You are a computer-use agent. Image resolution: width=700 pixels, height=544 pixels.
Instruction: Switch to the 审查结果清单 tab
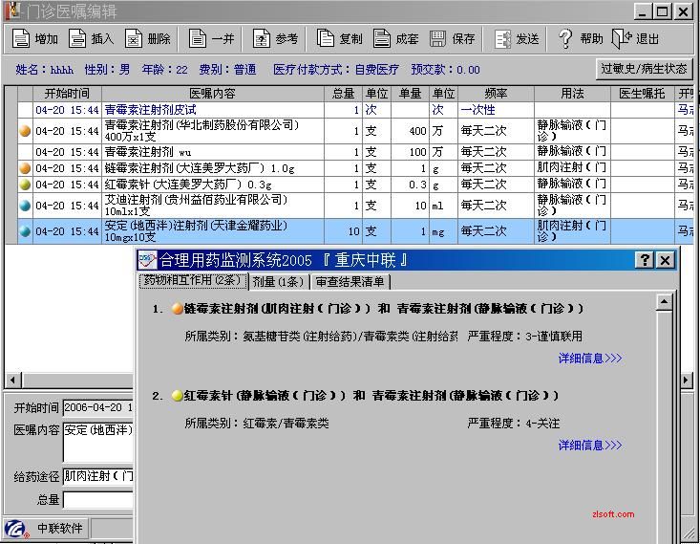[x=350, y=282]
